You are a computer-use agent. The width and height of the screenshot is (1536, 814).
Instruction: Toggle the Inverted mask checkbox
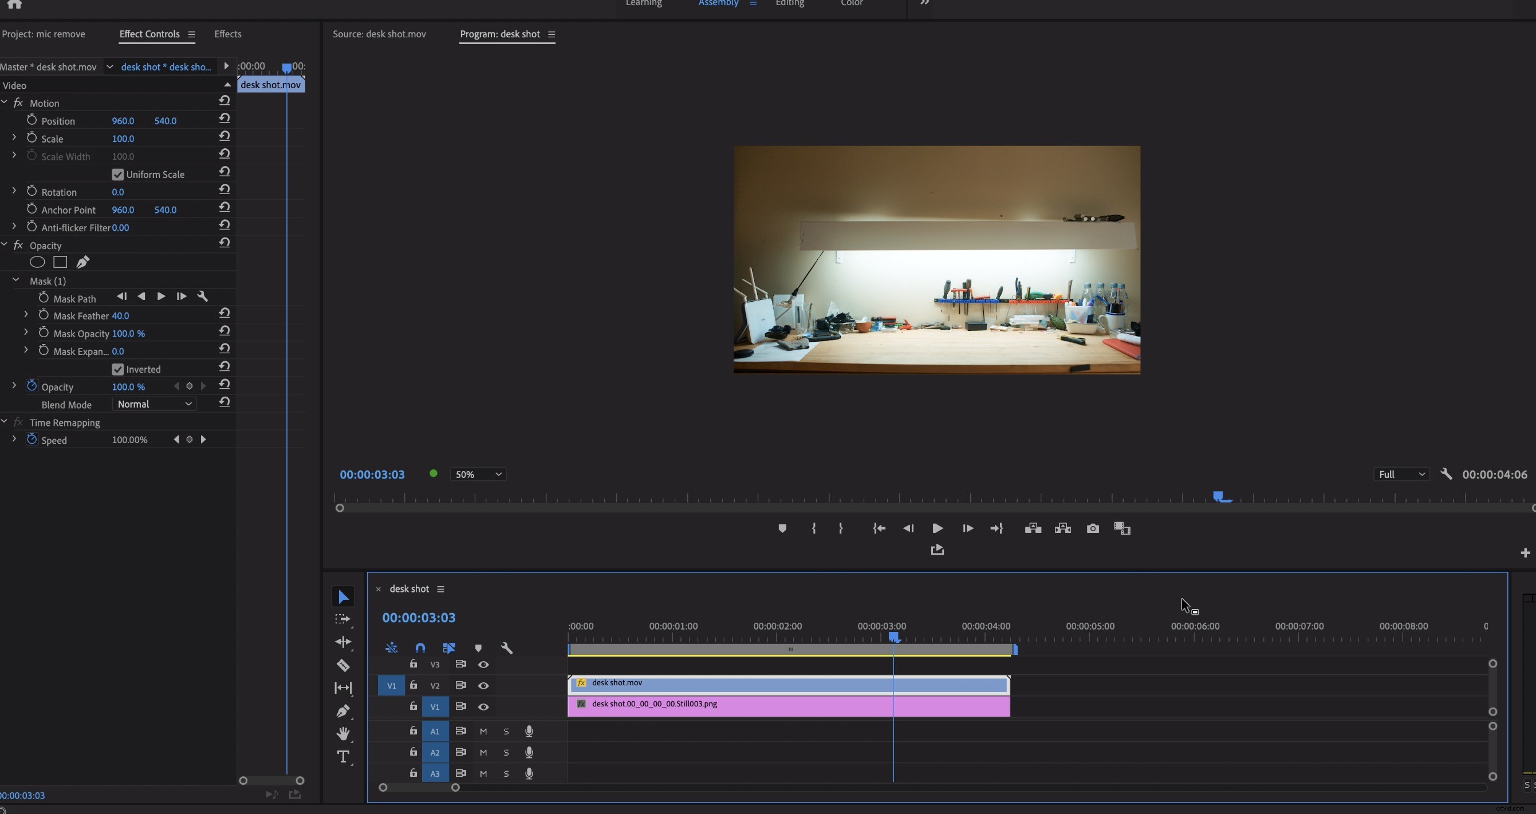(117, 369)
